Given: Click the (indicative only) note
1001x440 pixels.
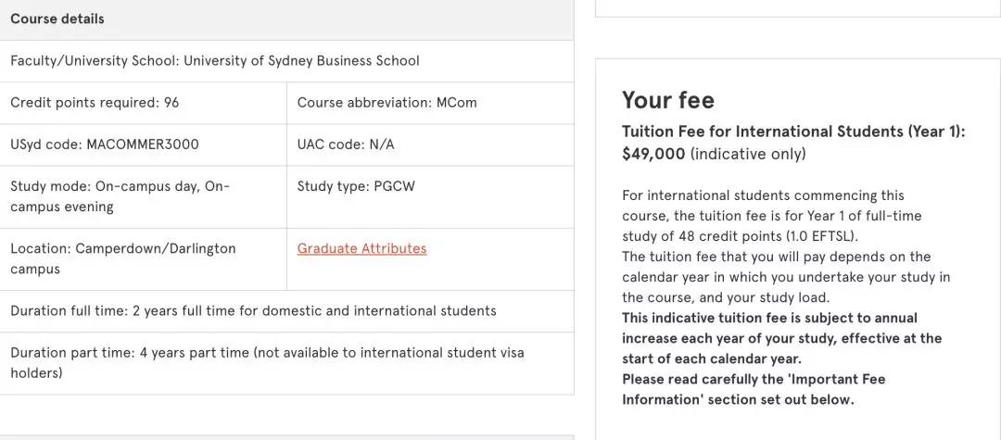Looking at the screenshot, I should pos(748,154).
